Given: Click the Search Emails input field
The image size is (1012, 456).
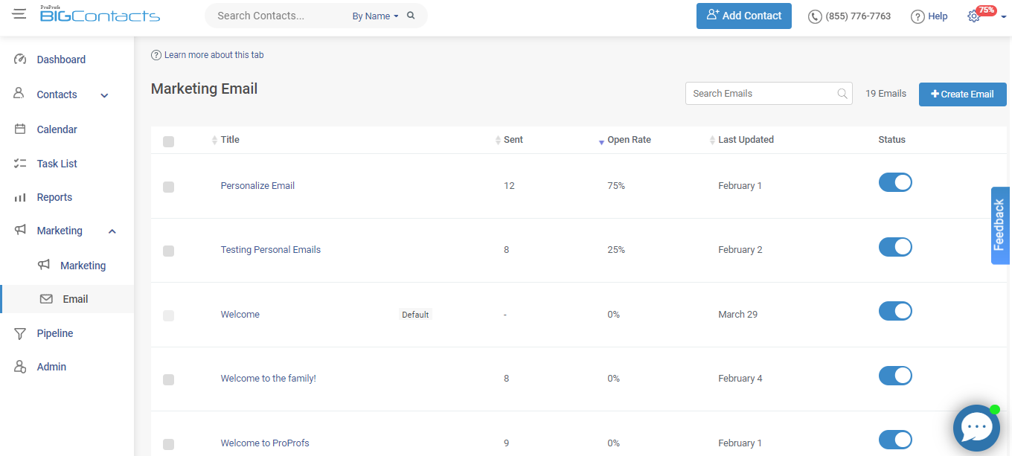Looking at the screenshot, I should [x=769, y=93].
